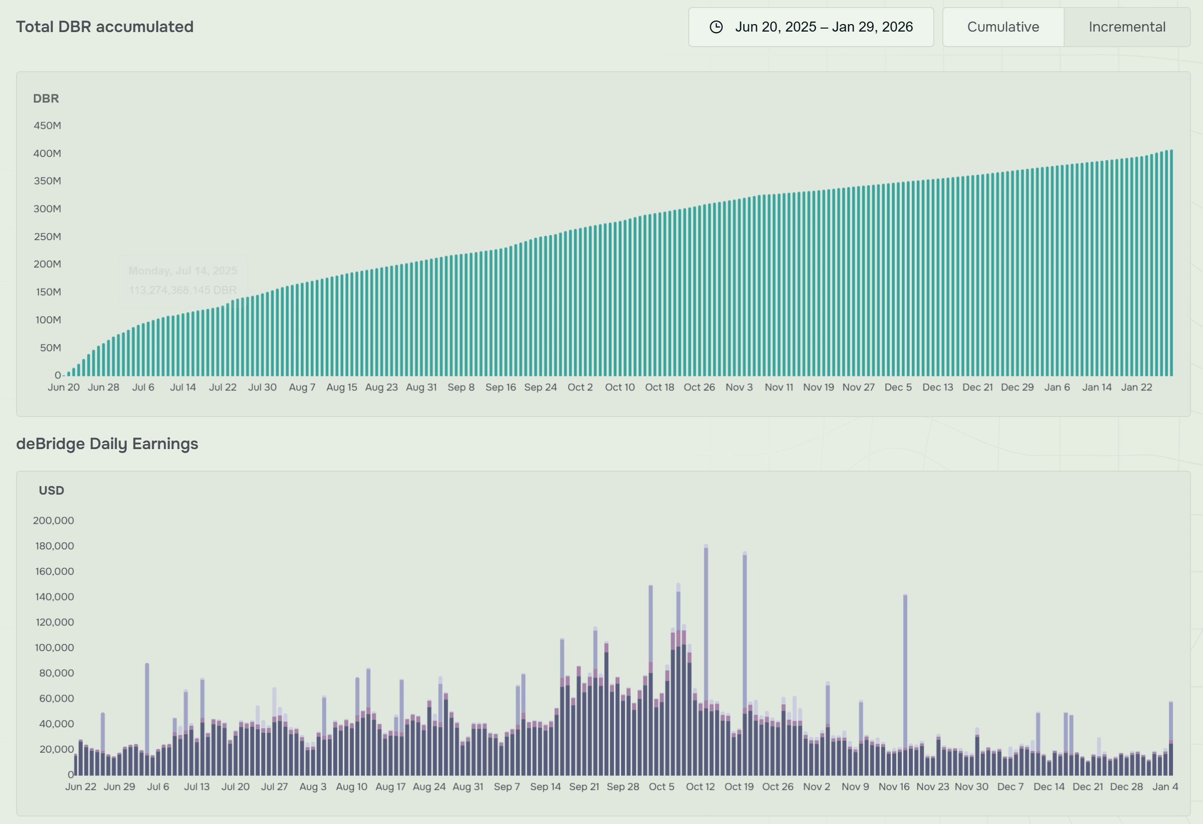Click the Jan 4 label on earnings axis

[1165, 787]
